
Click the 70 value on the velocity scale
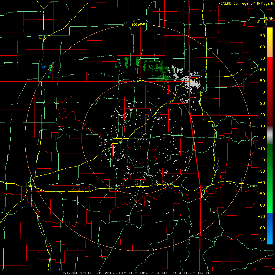coord(262,58)
